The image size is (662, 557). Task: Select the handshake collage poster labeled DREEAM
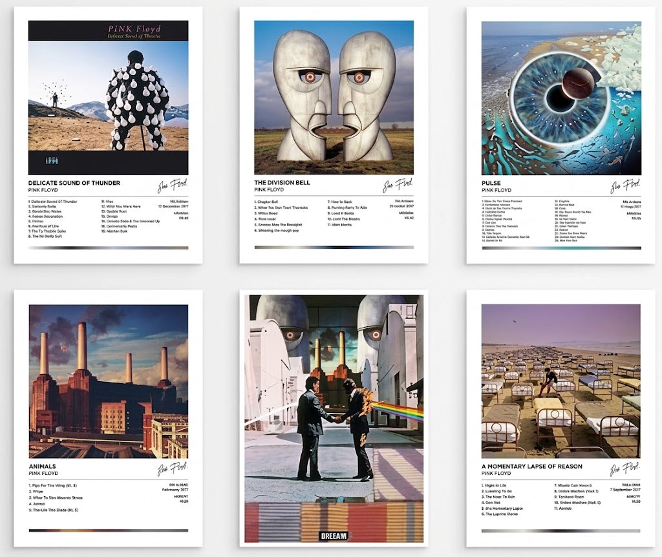click(x=334, y=419)
